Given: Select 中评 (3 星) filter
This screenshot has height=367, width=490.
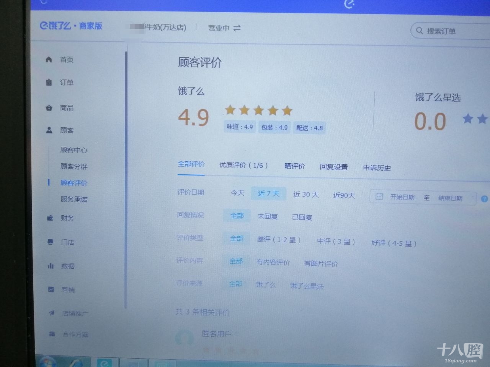Looking at the screenshot, I should click(x=336, y=241).
